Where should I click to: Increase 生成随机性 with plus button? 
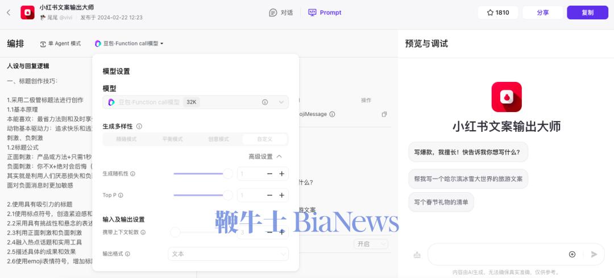click(x=281, y=173)
